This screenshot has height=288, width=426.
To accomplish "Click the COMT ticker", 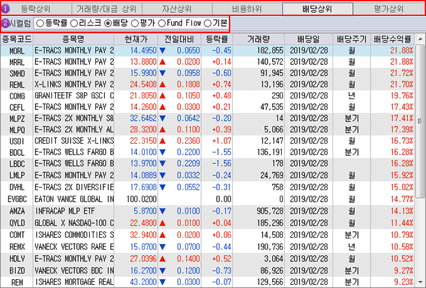I will pos(17,235).
